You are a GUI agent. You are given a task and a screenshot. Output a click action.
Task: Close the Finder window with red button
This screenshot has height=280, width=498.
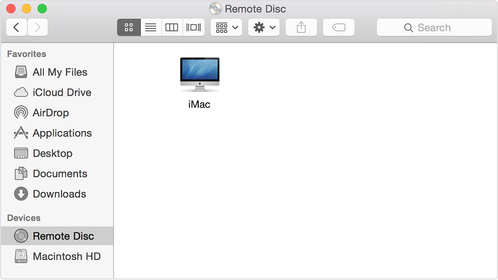click(11, 8)
